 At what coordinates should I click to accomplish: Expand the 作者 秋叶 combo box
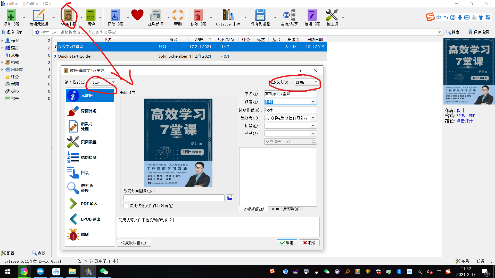tap(313, 102)
